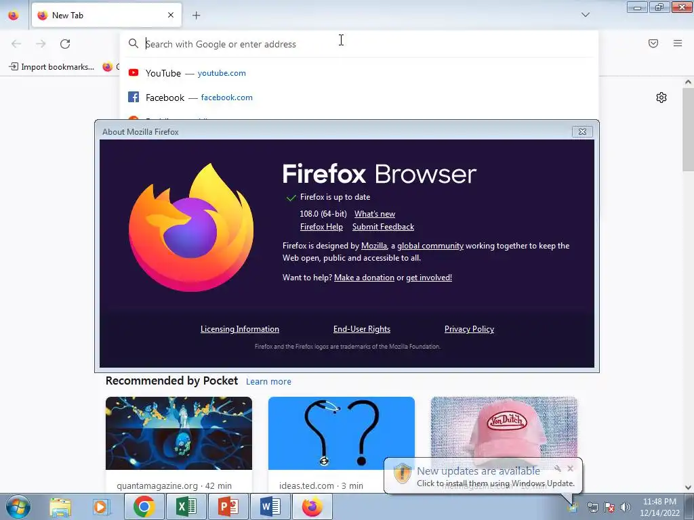Click the page vertical scrollbar thumb
The width and height of the screenshot is (694, 520).
coord(689,129)
